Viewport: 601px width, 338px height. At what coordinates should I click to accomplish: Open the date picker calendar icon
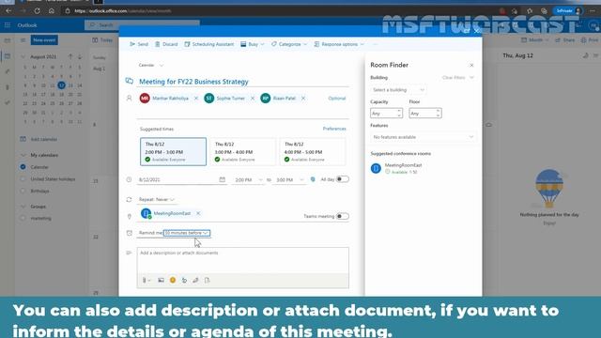223,179
